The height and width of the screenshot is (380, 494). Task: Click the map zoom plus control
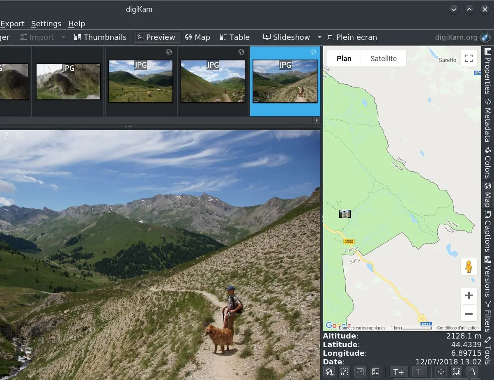(x=469, y=295)
